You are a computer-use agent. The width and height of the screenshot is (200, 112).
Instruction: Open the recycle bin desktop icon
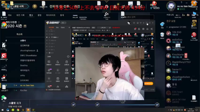point(162,36)
